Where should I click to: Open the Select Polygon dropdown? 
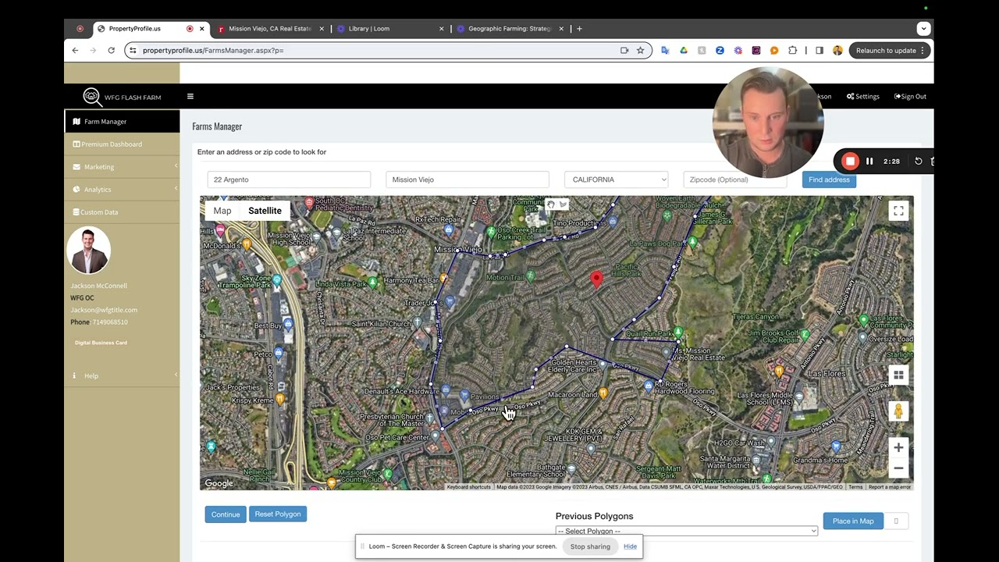click(x=687, y=531)
